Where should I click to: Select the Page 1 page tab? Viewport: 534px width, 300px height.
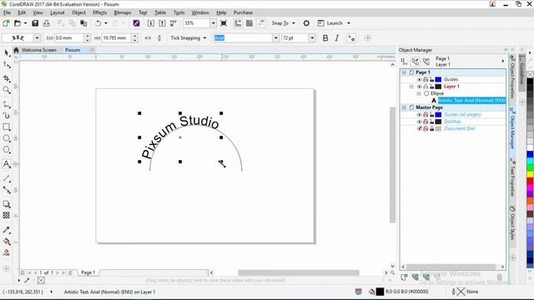88,272
